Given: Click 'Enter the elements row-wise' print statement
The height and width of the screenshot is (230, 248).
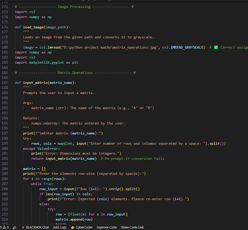Looking at the screenshot, I should [x=84, y=174].
